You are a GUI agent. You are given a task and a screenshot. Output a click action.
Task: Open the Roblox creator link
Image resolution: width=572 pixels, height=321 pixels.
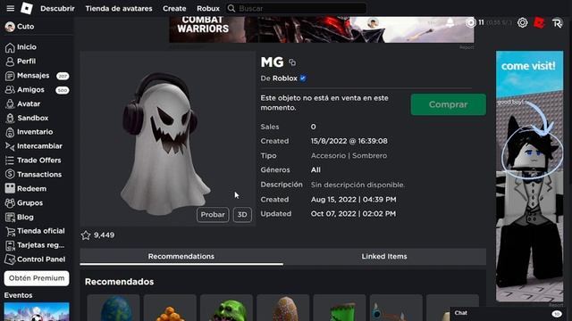[285, 78]
